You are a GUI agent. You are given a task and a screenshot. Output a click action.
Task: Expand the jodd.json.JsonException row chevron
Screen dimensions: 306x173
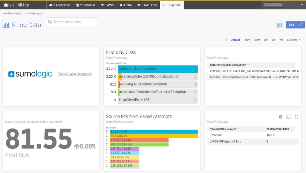(195, 69)
